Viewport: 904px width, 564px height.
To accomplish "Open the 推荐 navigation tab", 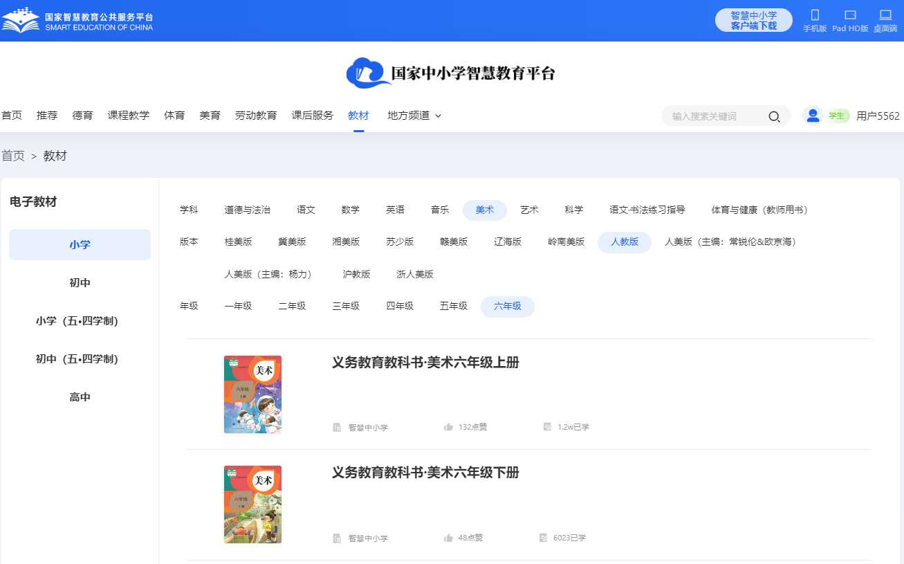I will 47,116.
